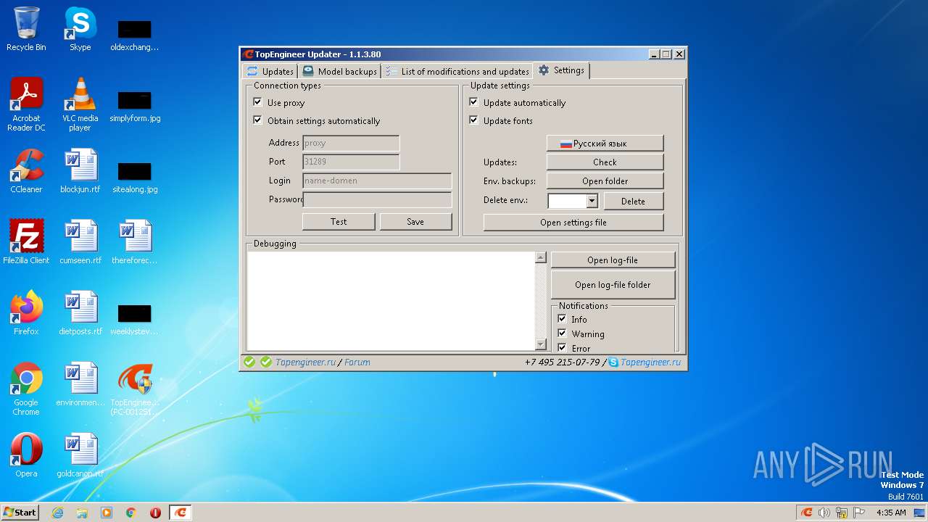Open sitealong.jpg image file

pos(135,175)
